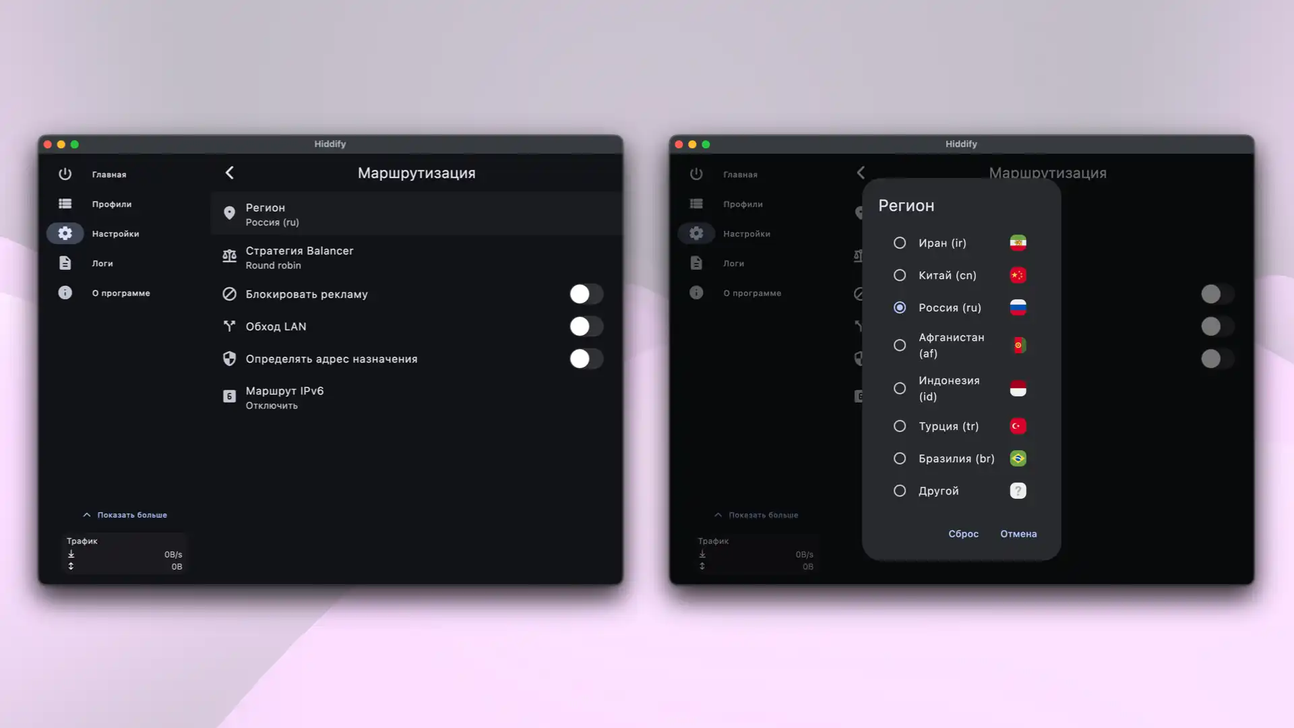1294x728 pixels.
Task: Click the Сброс button in region dialog
Action: pyautogui.click(x=963, y=534)
